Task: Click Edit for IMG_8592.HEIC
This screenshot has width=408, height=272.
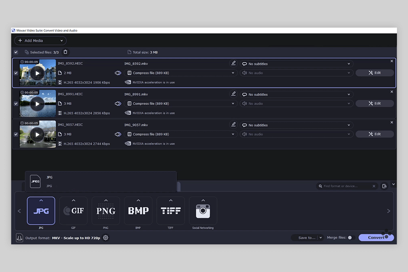Action: click(375, 73)
